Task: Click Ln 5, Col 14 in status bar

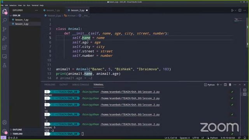Action: pyautogui.click(x=171, y=138)
